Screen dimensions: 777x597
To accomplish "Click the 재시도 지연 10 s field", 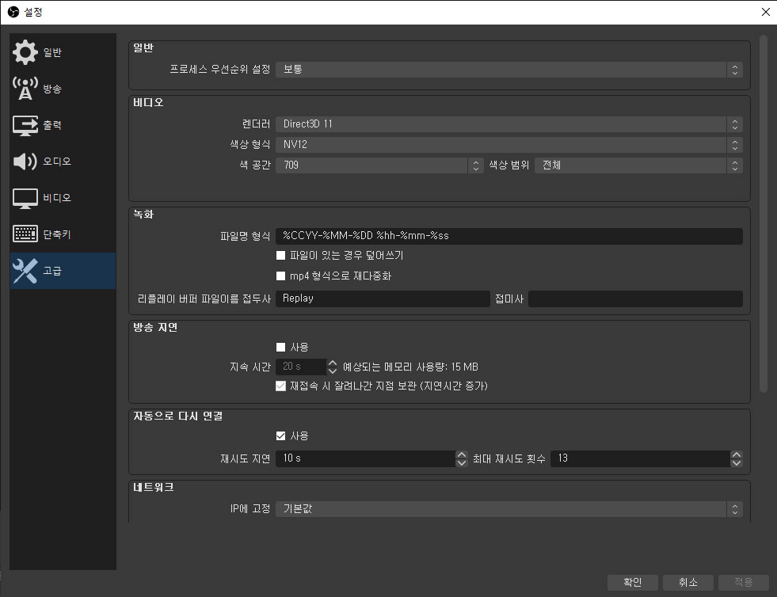I will [x=366, y=458].
